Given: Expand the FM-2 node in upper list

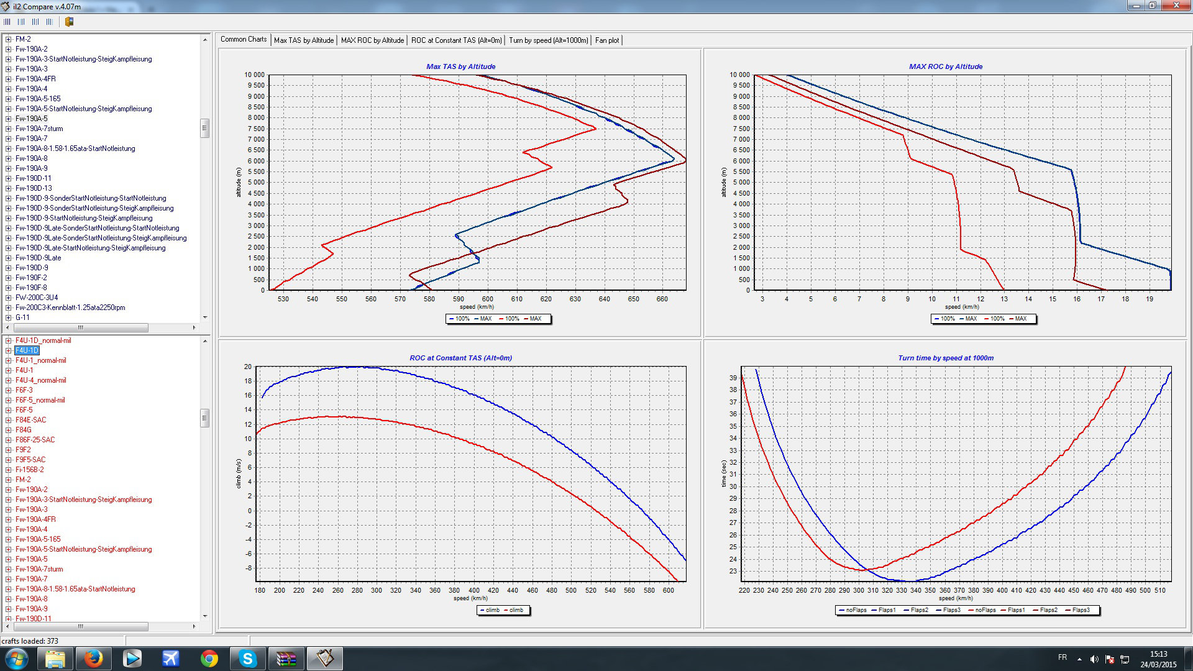Looking at the screenshot, I should coord(8,39).
